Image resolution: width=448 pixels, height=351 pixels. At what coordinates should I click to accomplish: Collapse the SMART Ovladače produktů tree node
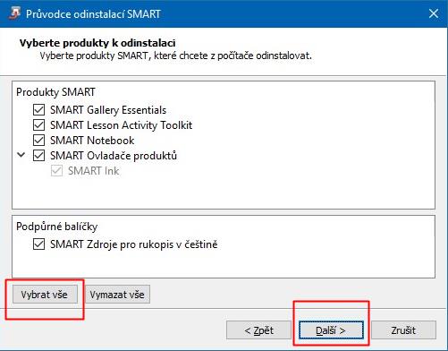click(21, 155)
